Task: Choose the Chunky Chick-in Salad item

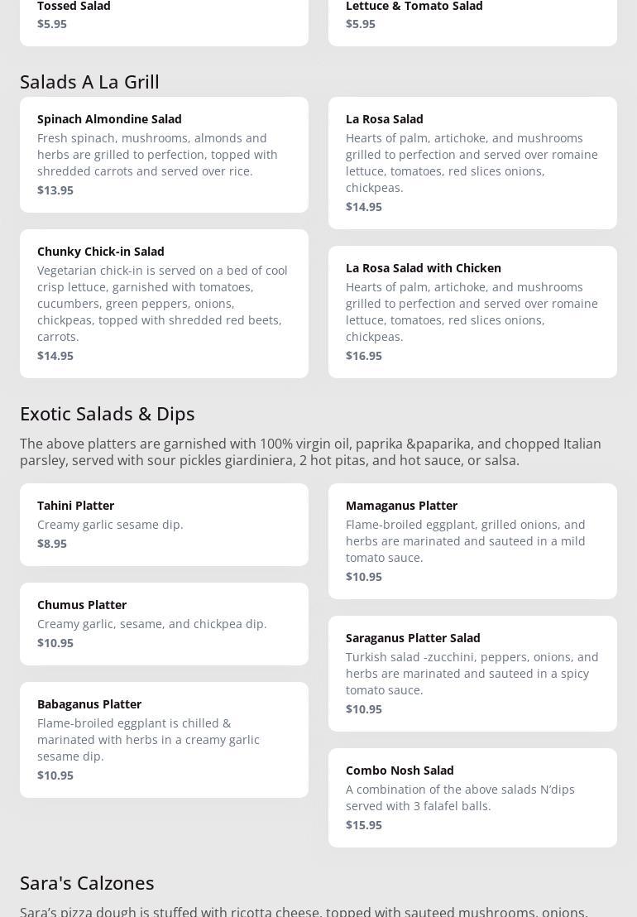Action: (164, 303)
